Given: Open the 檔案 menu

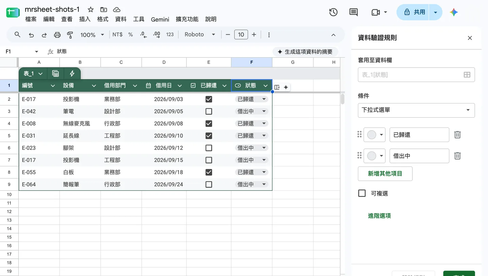Looking at the screenshot, I should pos(31,19).
